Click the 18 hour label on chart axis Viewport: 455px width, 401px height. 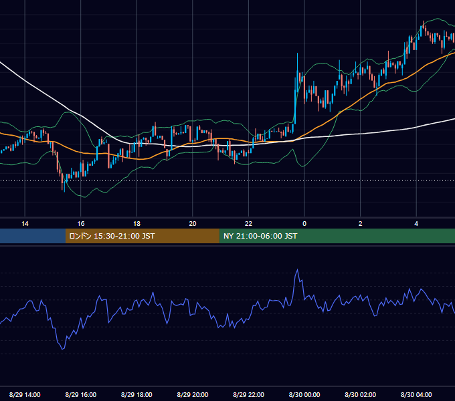point(136,224)
